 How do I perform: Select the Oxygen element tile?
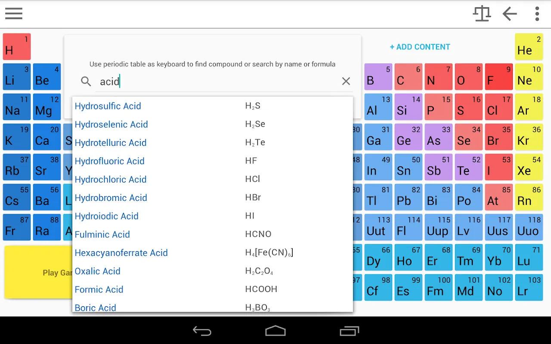pyautogui.click(x=468, y=77)
